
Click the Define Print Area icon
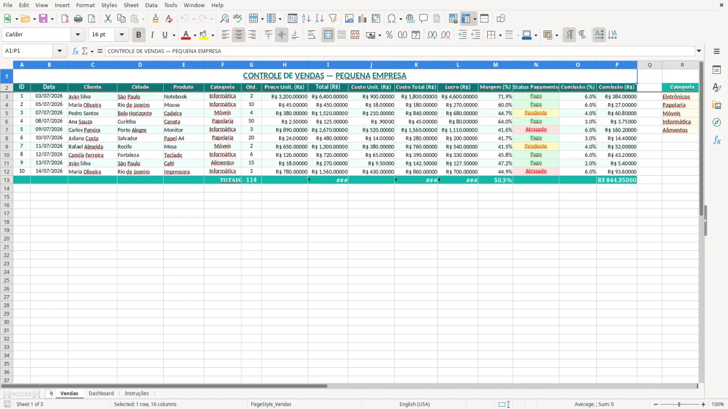pyautogui.click(x=453, y=19)
